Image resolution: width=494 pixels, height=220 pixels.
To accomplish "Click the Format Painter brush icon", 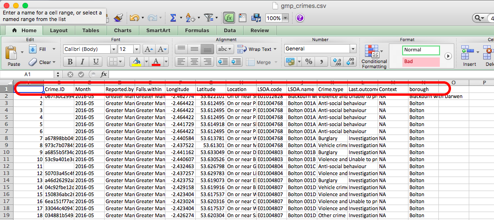I will pyautogui.click(x=118, y=18).
